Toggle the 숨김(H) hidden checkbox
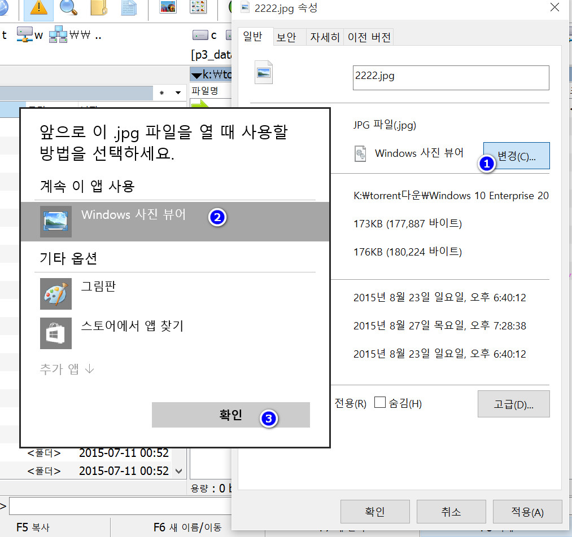Viewport: 572px width, 537px height. point(380,402)
